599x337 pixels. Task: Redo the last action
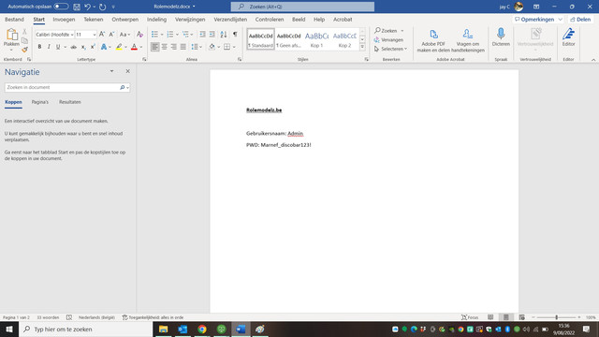tap(102, 7)
